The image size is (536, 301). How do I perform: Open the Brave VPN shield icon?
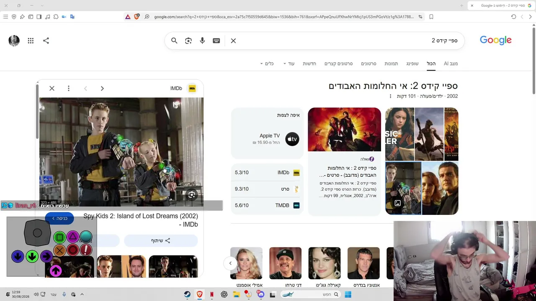[14, 17]
